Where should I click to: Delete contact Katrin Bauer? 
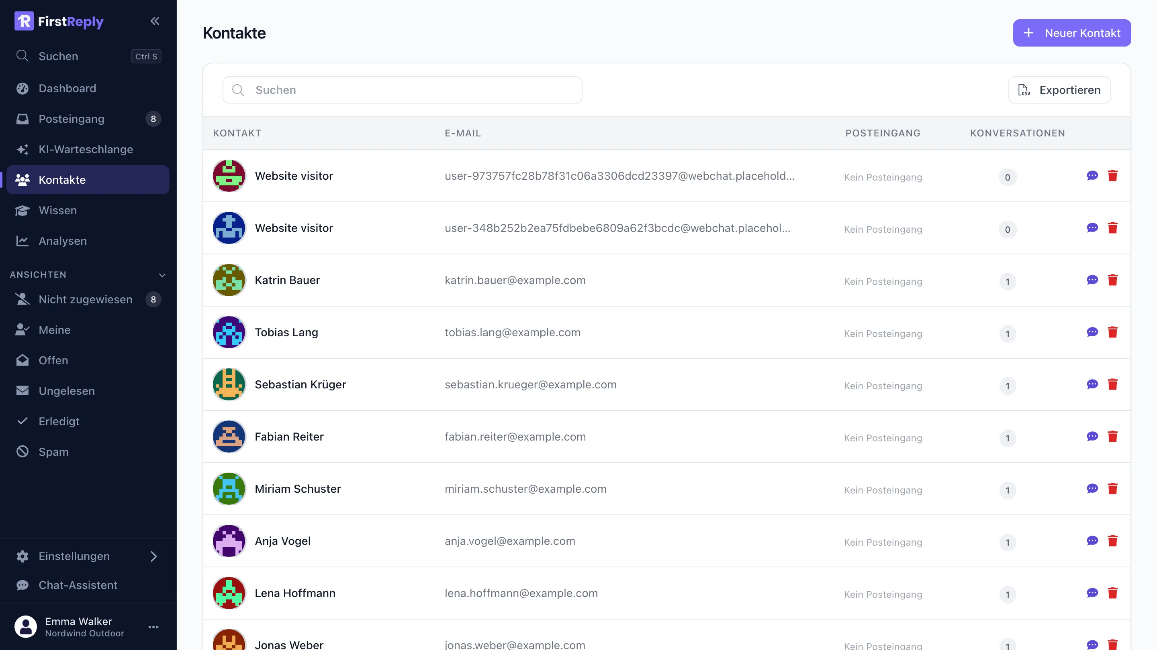click(1112, 280)
